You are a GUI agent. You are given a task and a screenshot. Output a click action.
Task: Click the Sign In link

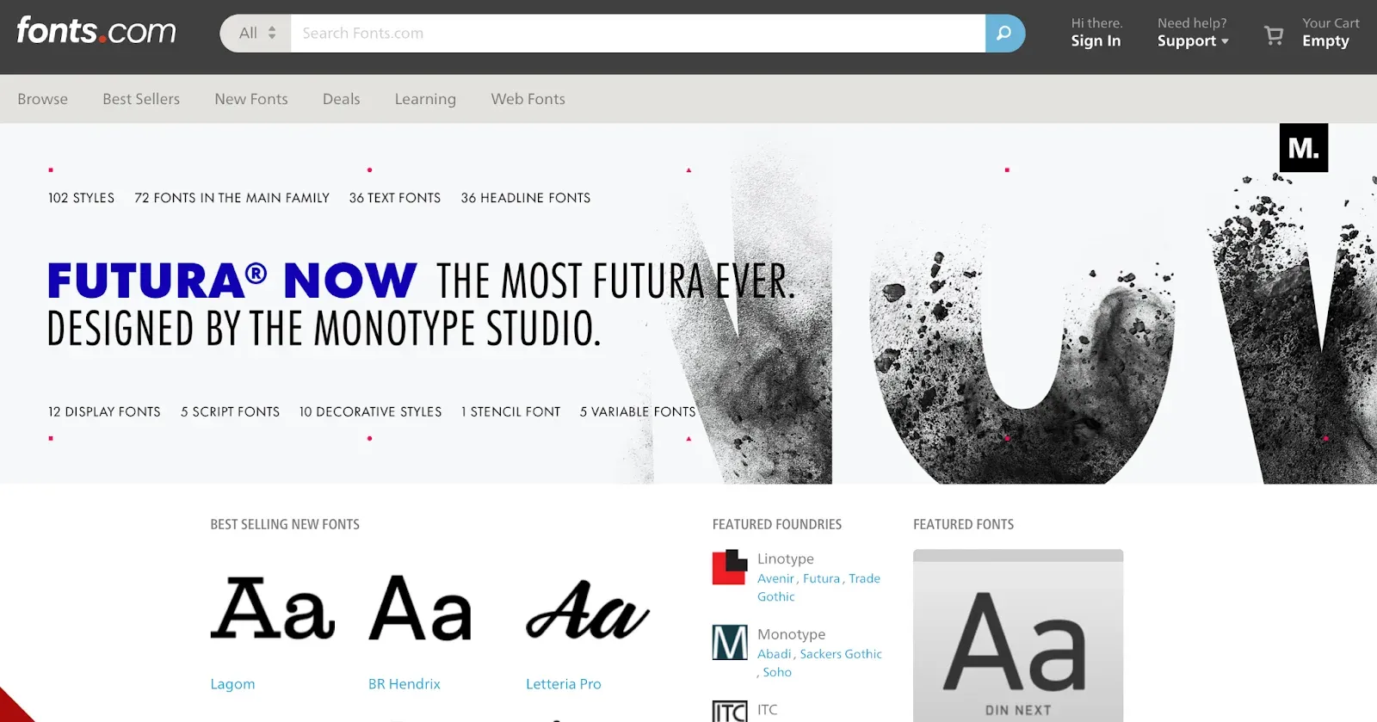point(1096,40)
